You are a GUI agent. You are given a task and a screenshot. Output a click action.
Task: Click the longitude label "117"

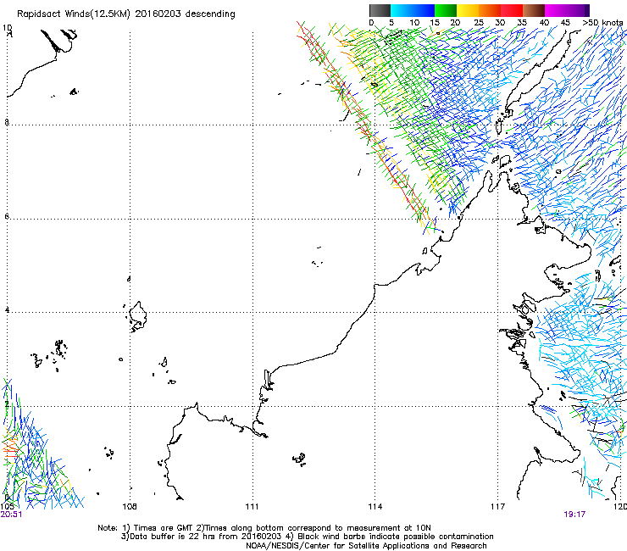pos(498,507)
